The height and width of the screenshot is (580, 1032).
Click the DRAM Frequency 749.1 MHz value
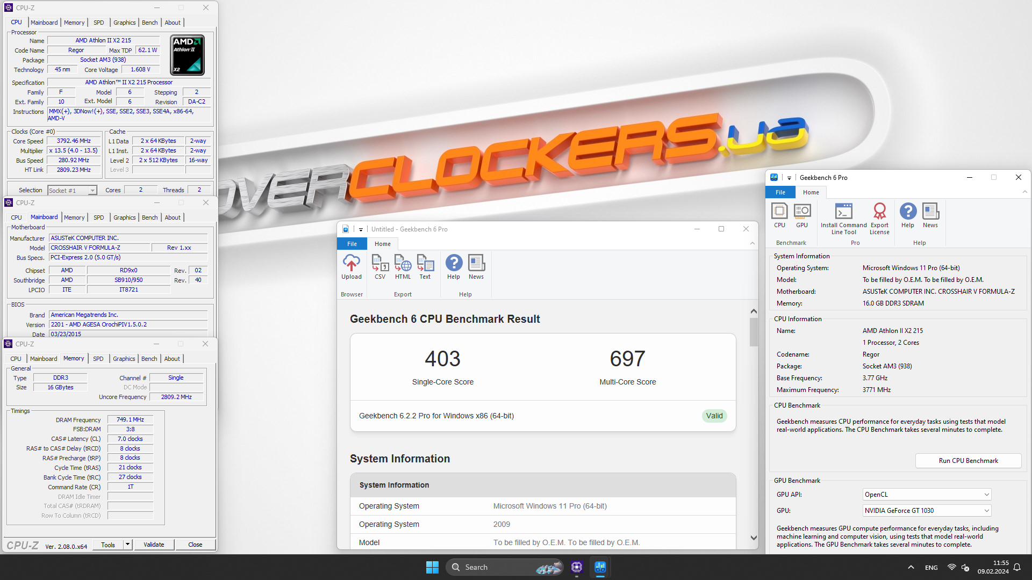[131, 419]
